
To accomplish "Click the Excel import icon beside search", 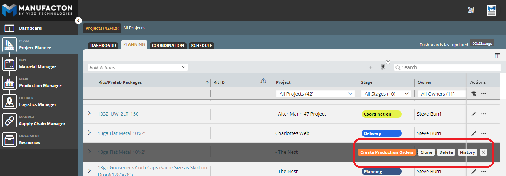I will click(383, 67).
